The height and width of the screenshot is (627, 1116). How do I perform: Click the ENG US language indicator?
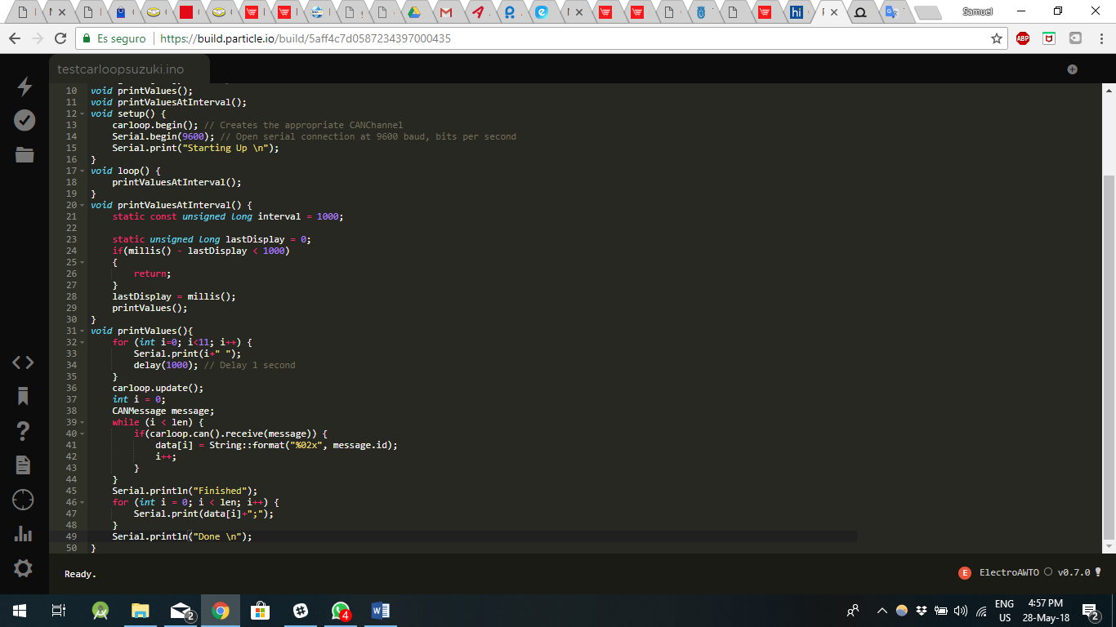(x=1005, y=611)
